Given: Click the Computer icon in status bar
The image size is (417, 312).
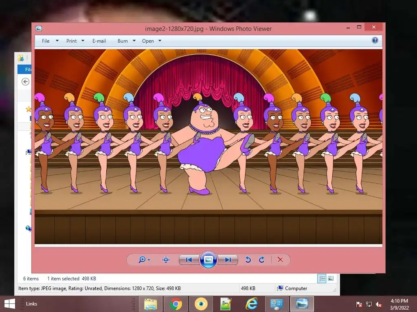Looking at the screenshot, I should tap(280, 288).
